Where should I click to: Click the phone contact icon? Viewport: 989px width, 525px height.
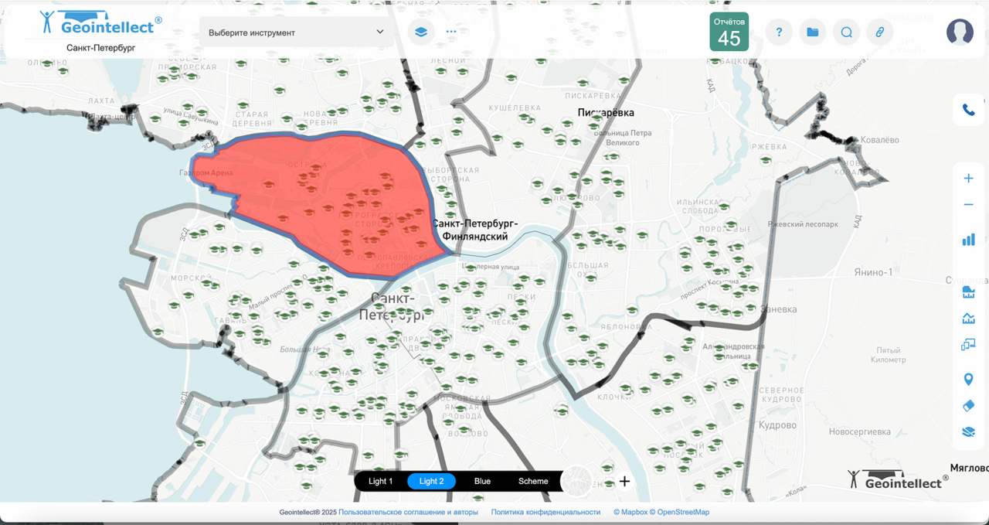tap(968, 111)
